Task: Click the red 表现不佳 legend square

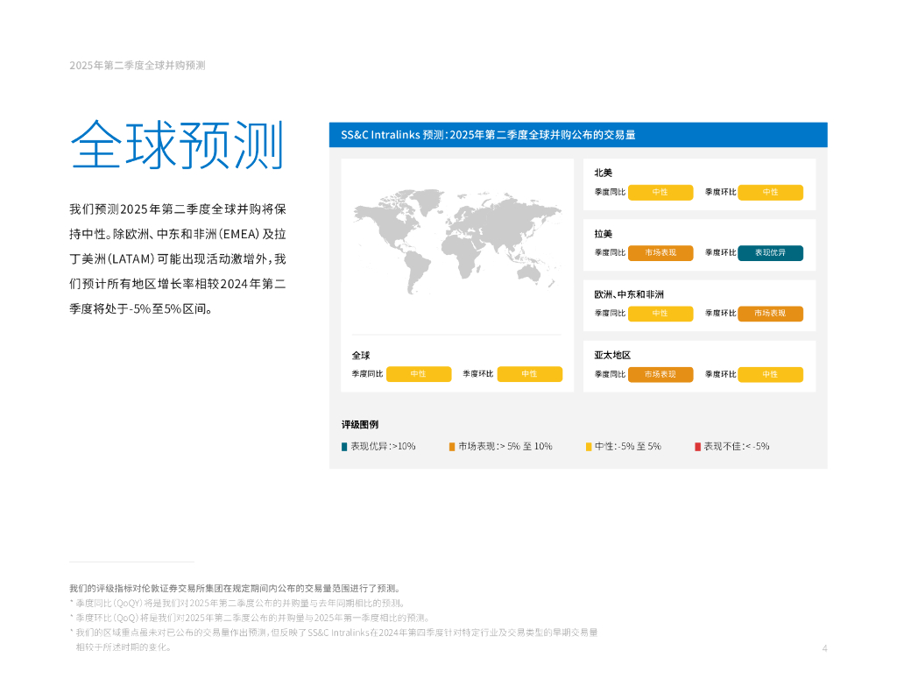Action: (x=698, y=447)
